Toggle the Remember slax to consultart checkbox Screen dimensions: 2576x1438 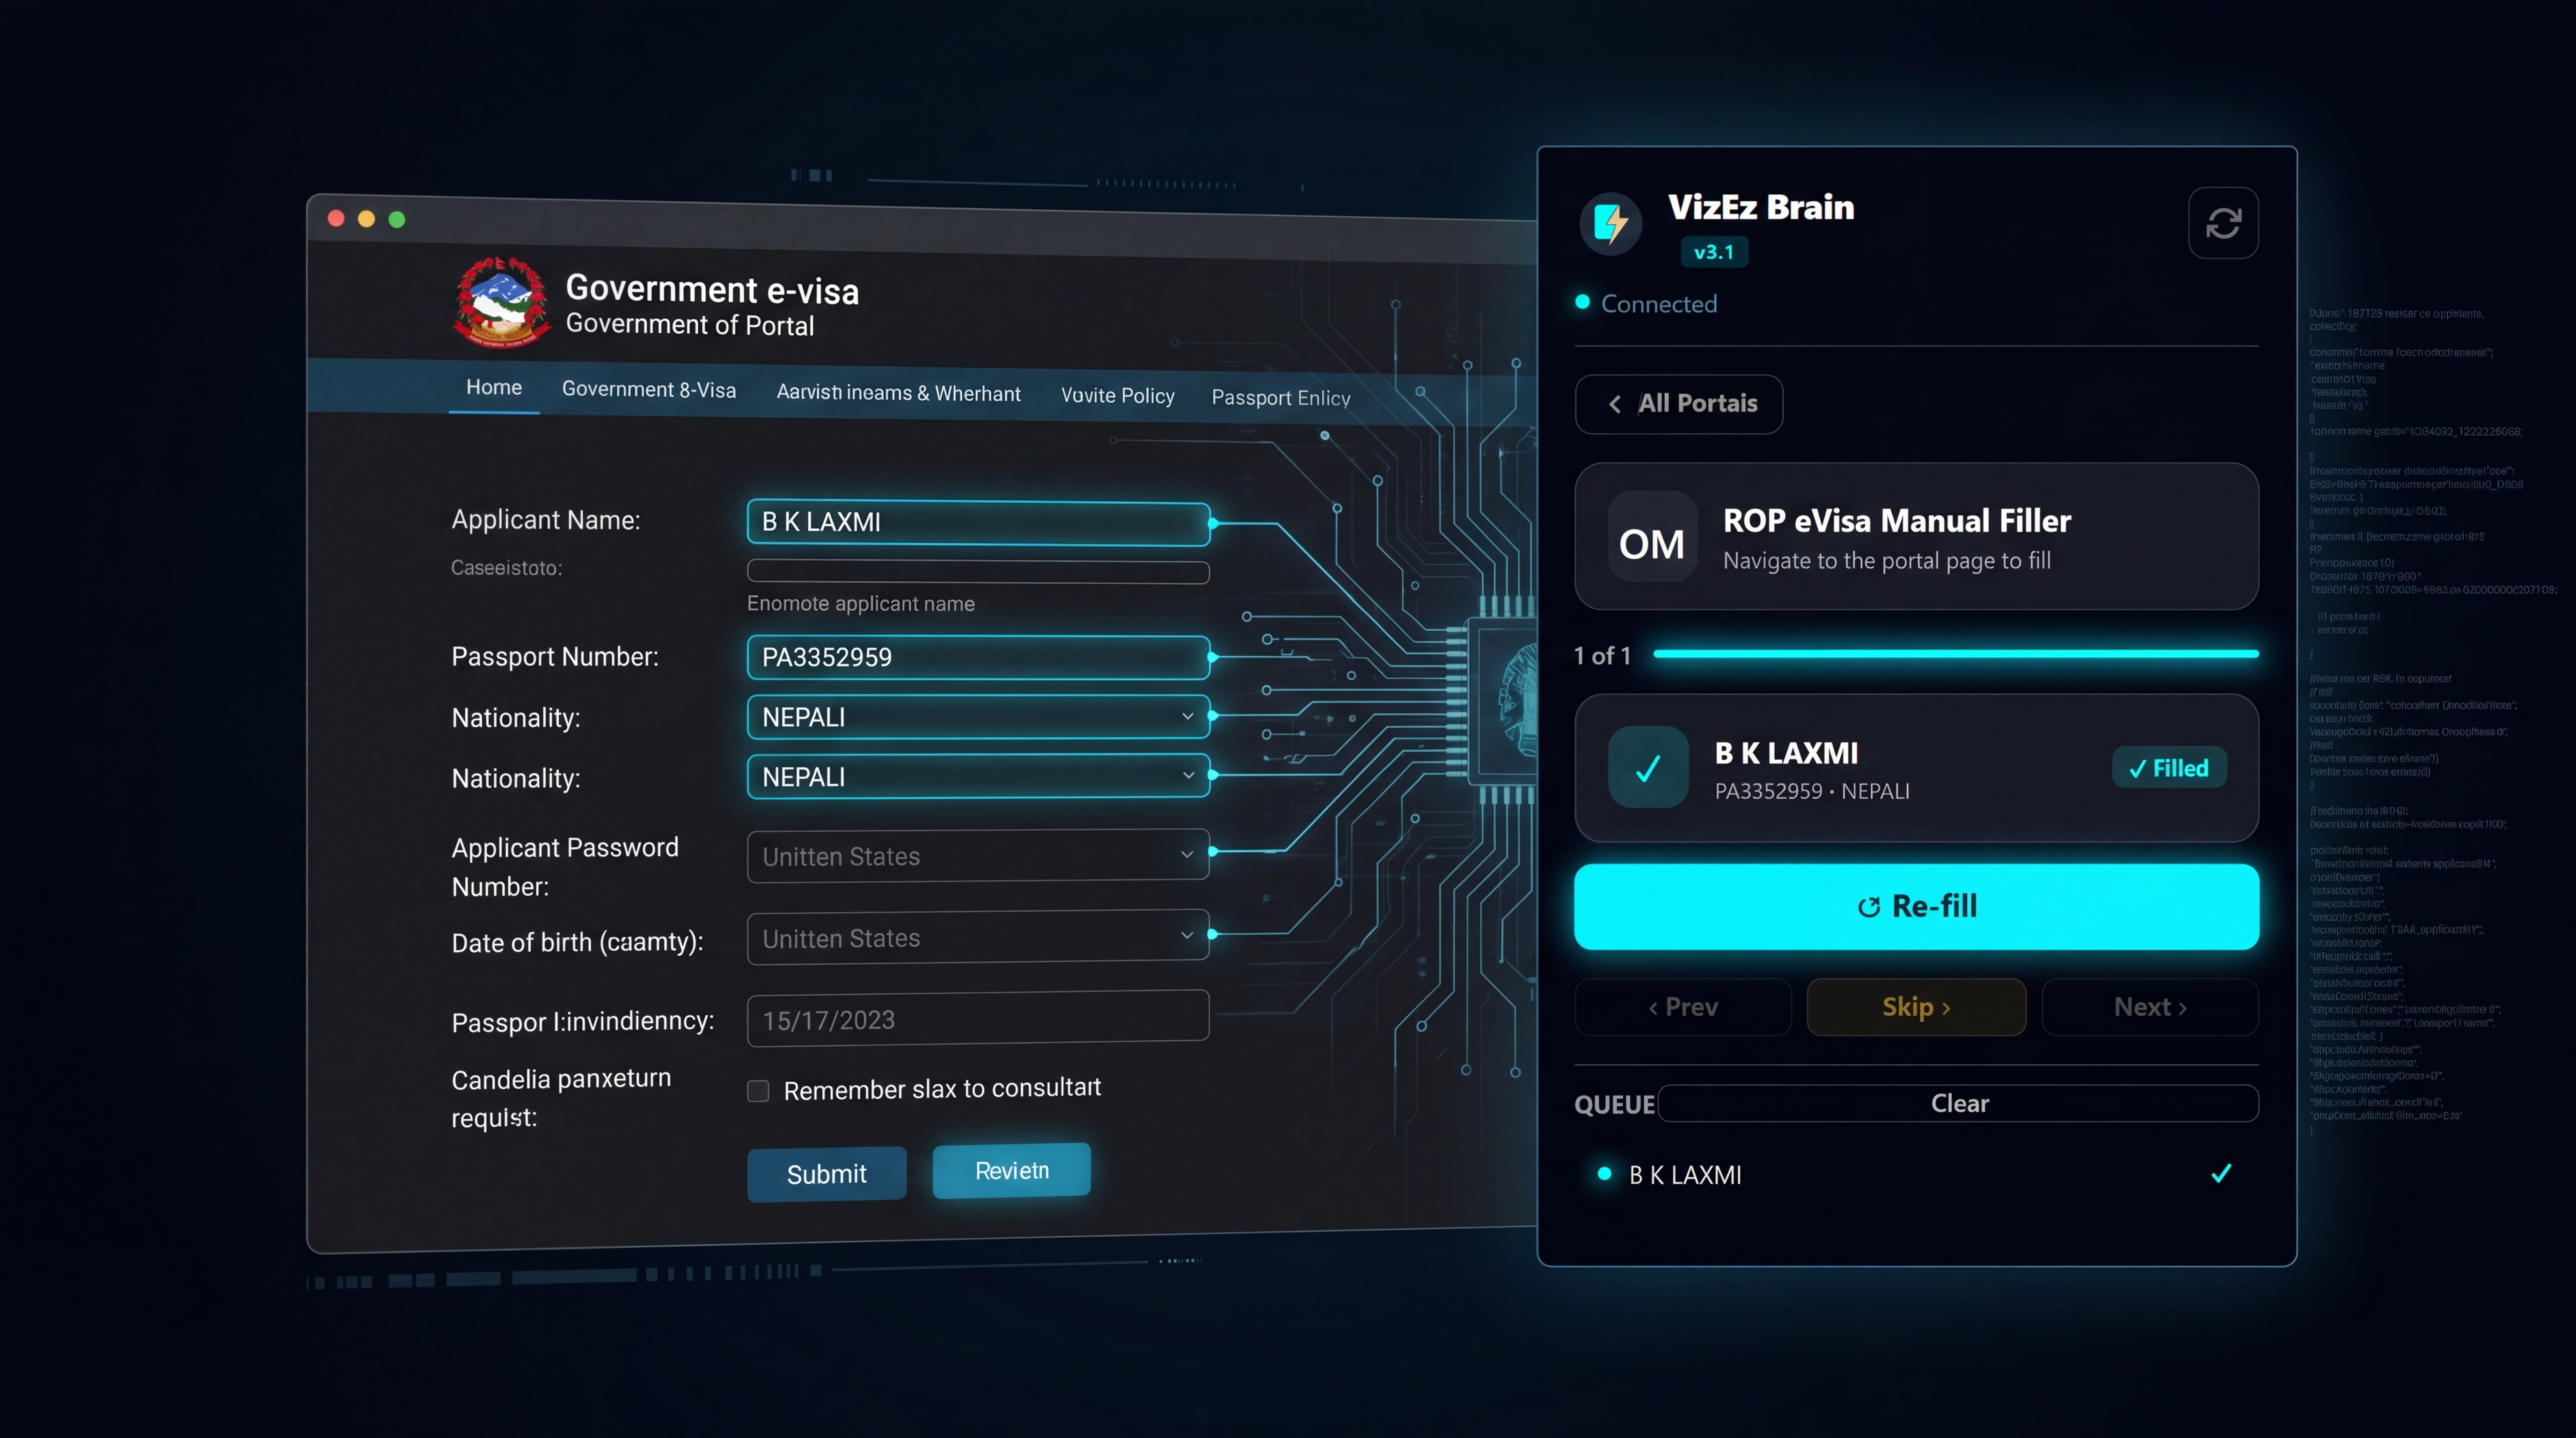click(x=758, y=1091)
